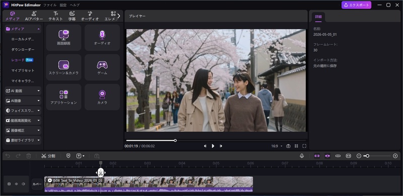This screenshot has width=403, height=196.
Task: Click the player progress bar handle
Action: tap(175, 140)
